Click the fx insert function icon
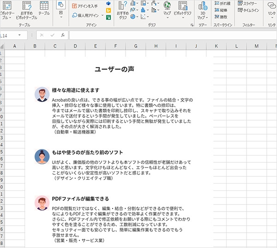The image size is (277, 248). (63, 35)
